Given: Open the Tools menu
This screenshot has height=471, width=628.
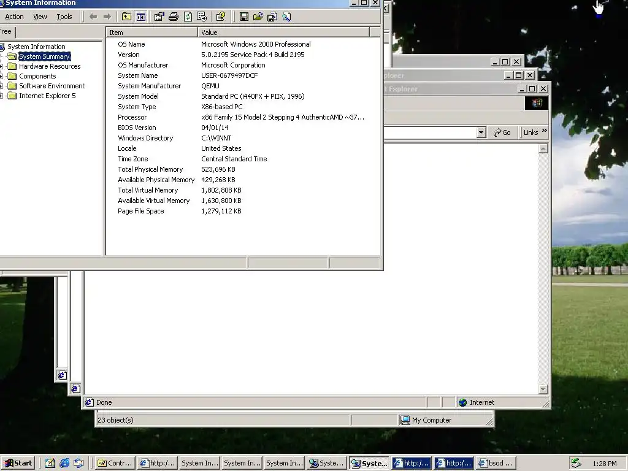Looking at the screenshot, I should coord(64,17).
